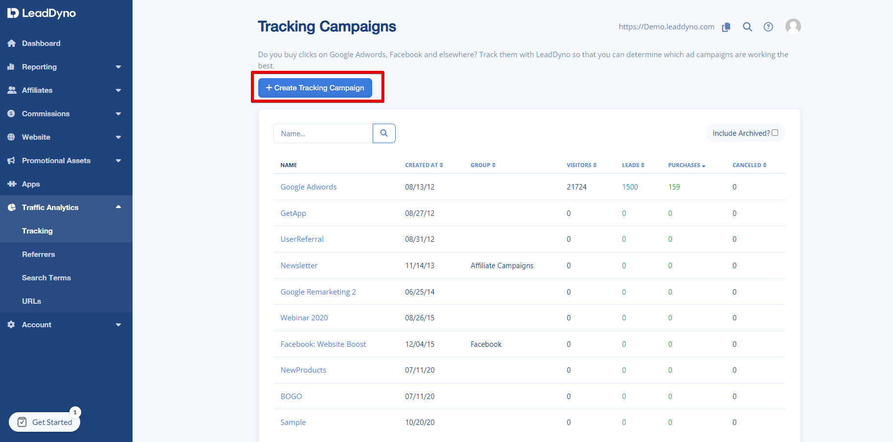Viewport: 893px width, 442px height.
Task: Click the LeadDyno logo
Action: coord(42,13)
